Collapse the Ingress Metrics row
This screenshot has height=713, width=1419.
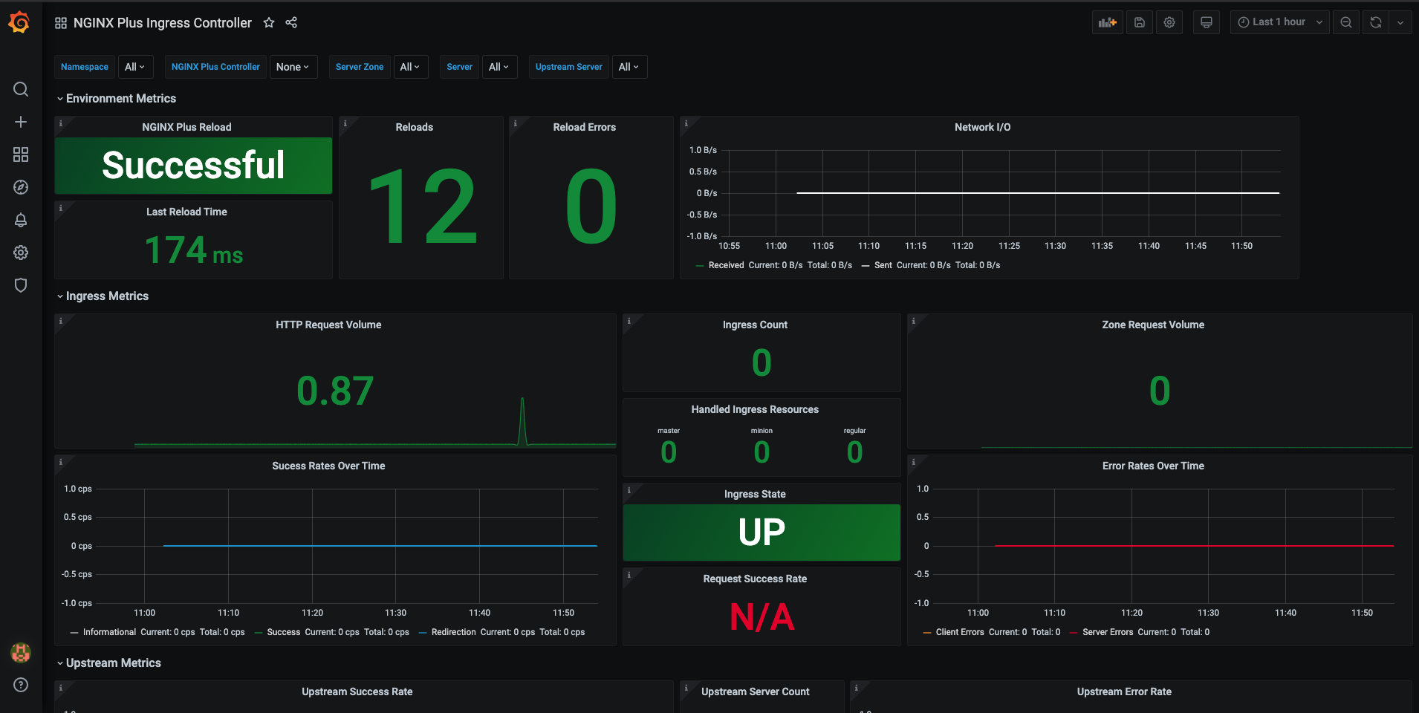coord(103,296)
